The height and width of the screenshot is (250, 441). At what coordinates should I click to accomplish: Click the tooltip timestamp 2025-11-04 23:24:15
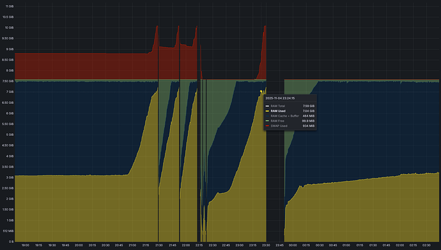coord(280,98)
